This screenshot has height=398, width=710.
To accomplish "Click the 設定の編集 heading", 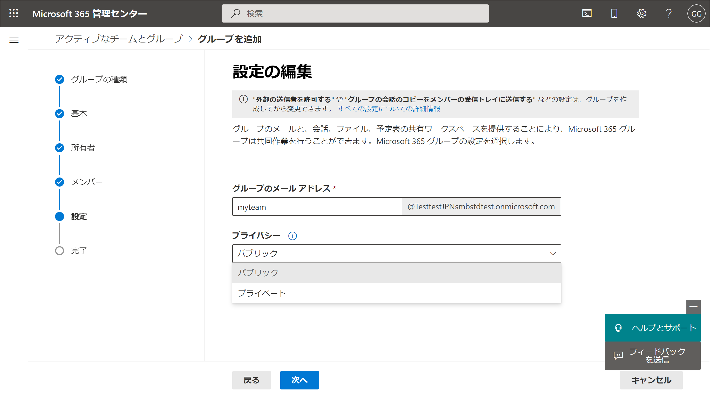I will (272, 72).
